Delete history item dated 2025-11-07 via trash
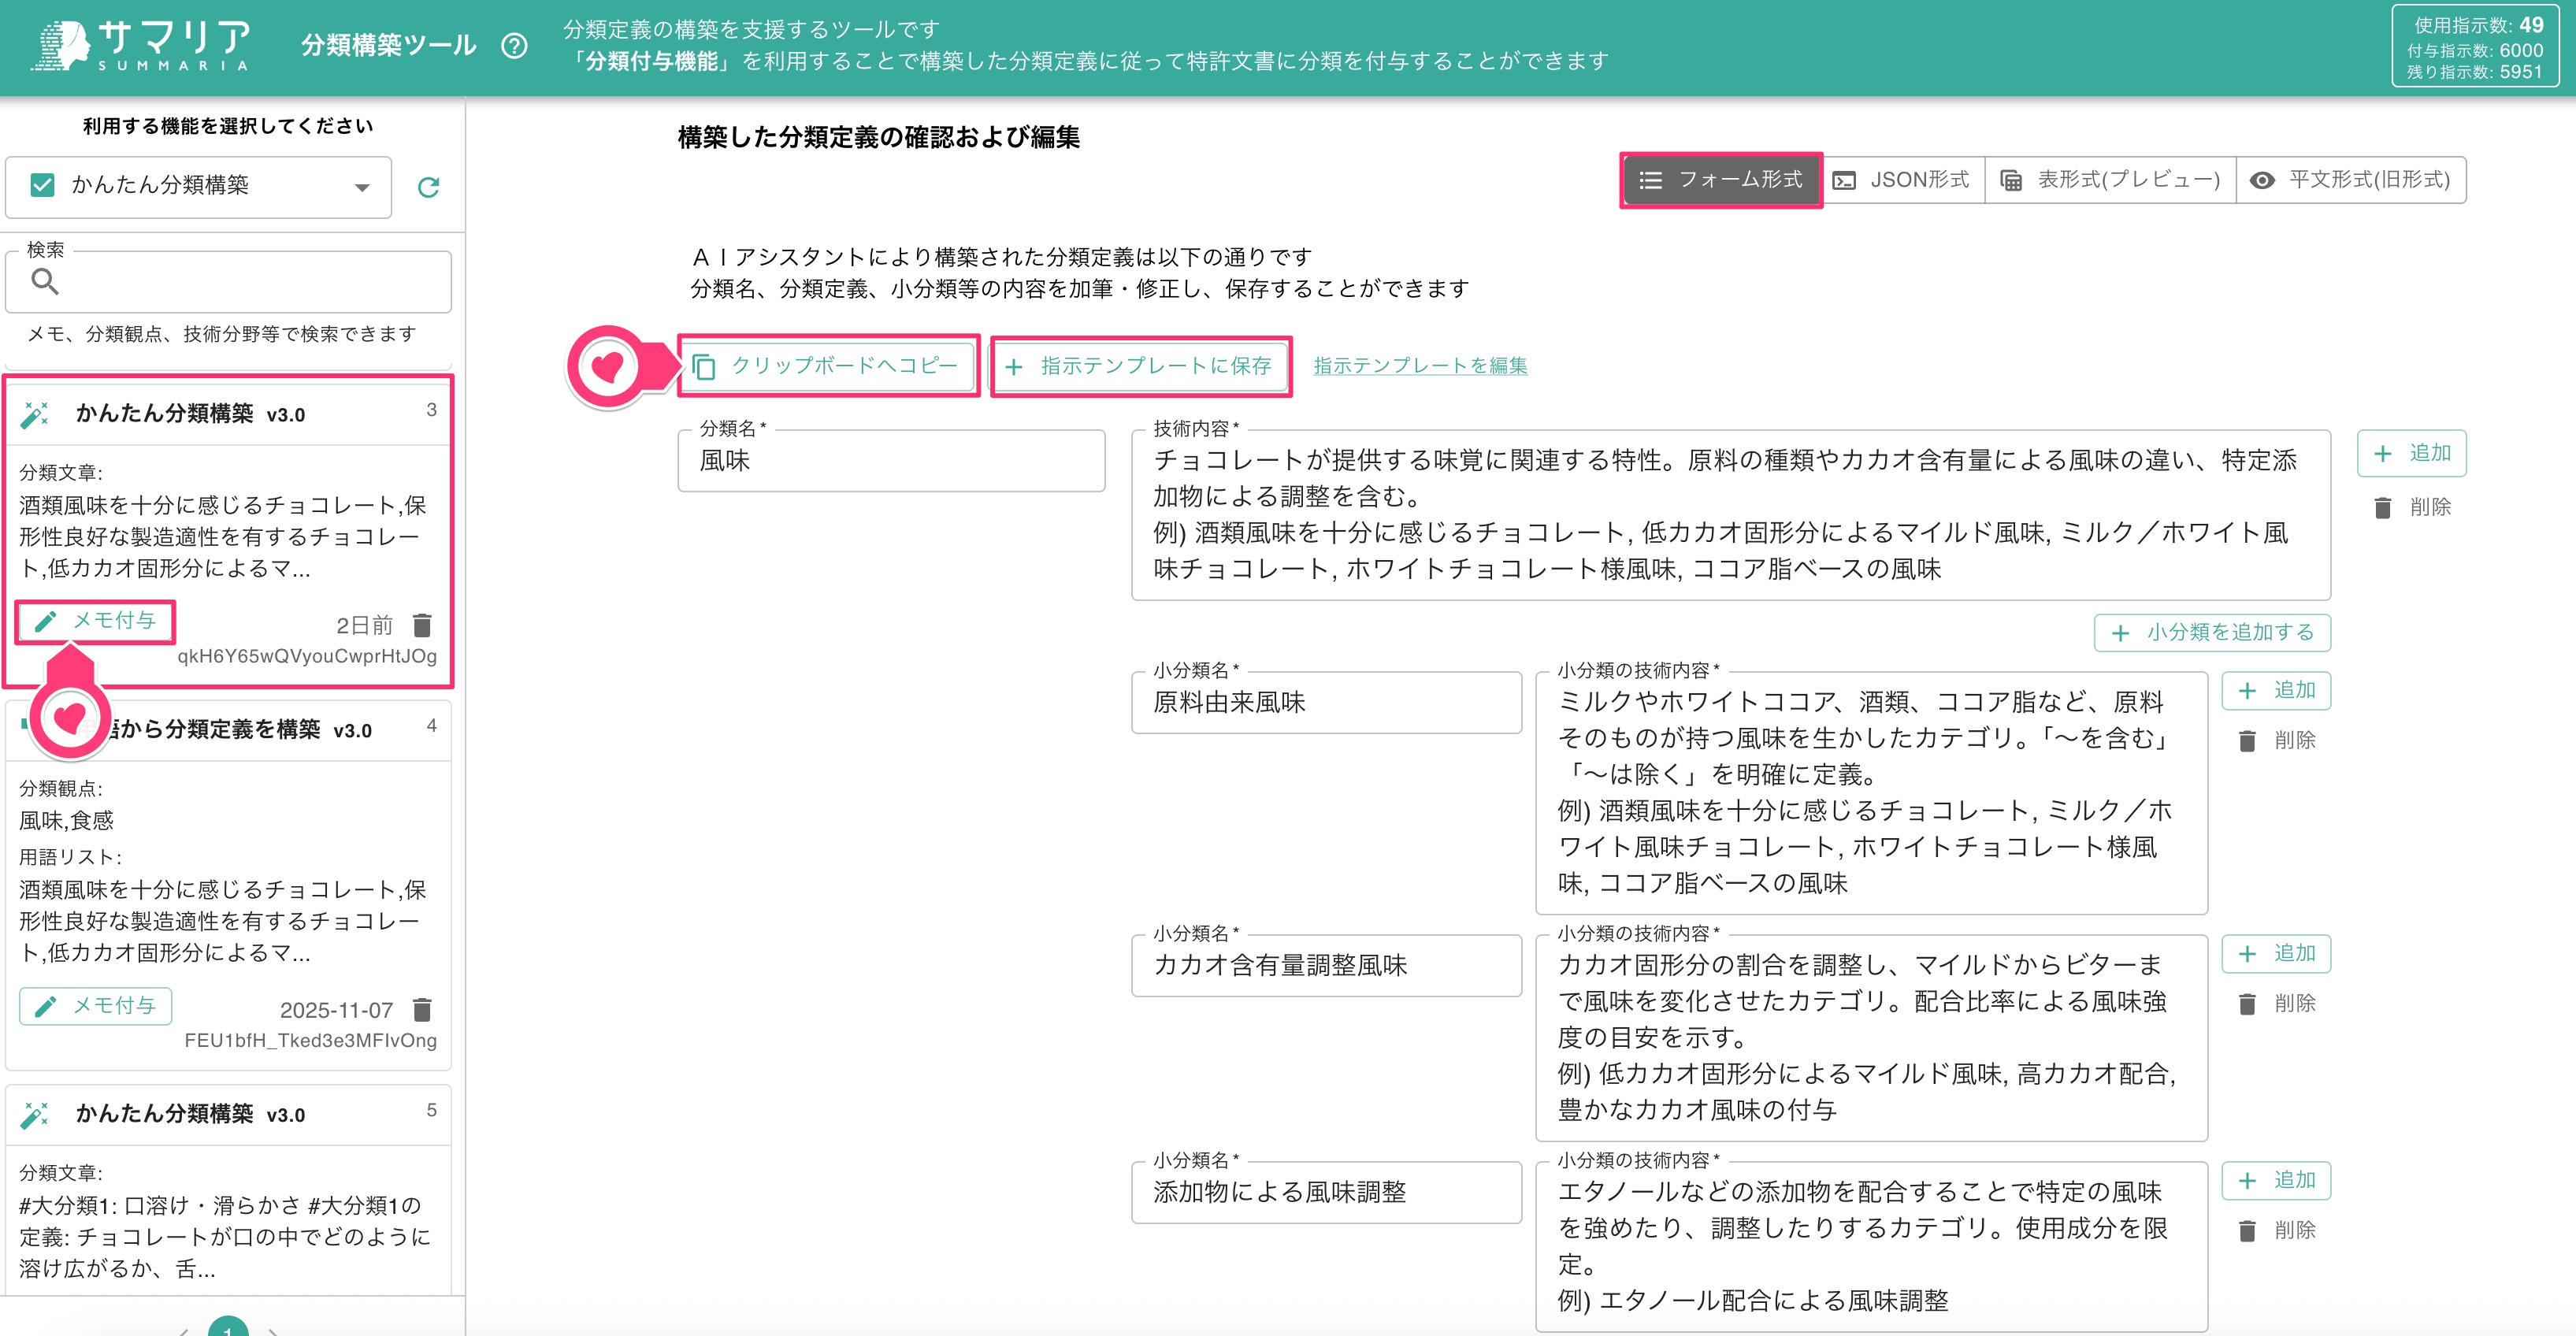 coord(422,1009)
